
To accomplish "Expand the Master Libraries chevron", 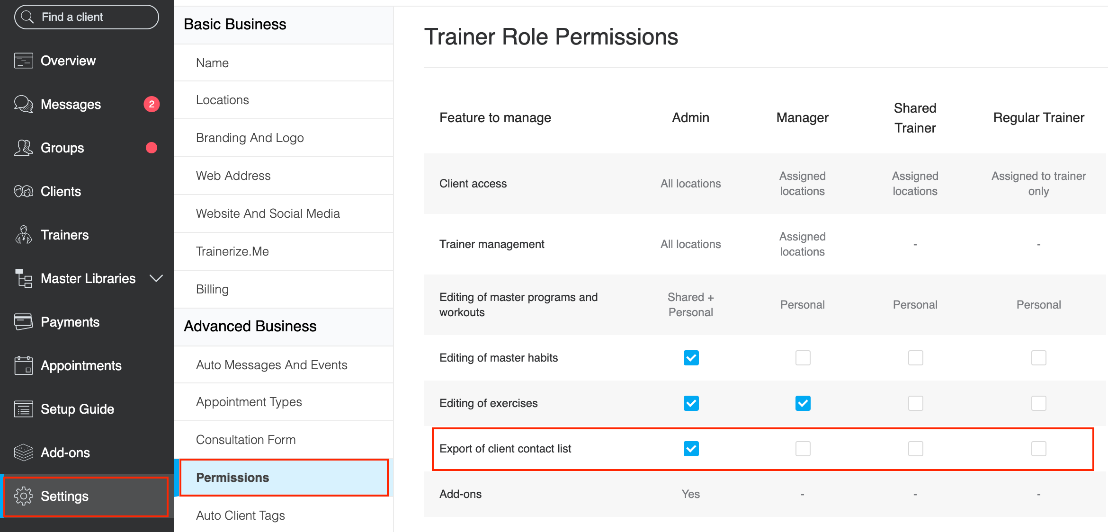I will (x=156, y=278).
